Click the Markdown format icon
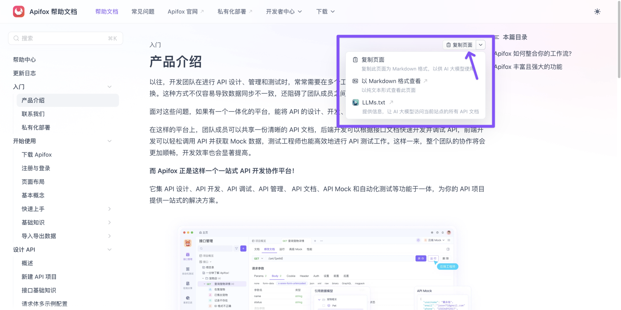Viewport: 621px width, 310px height. click(x=355, y=81)
